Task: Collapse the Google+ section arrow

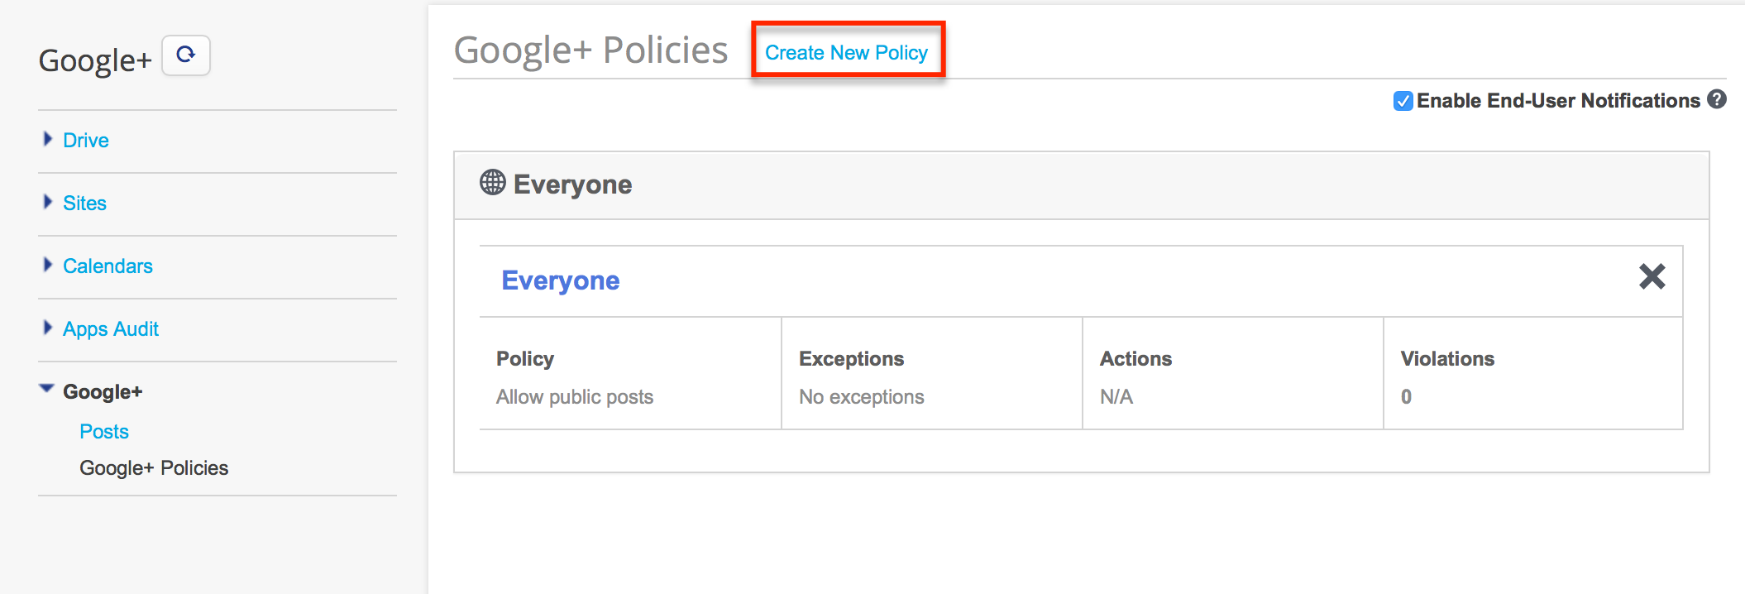Action: [x=47, y=389]
